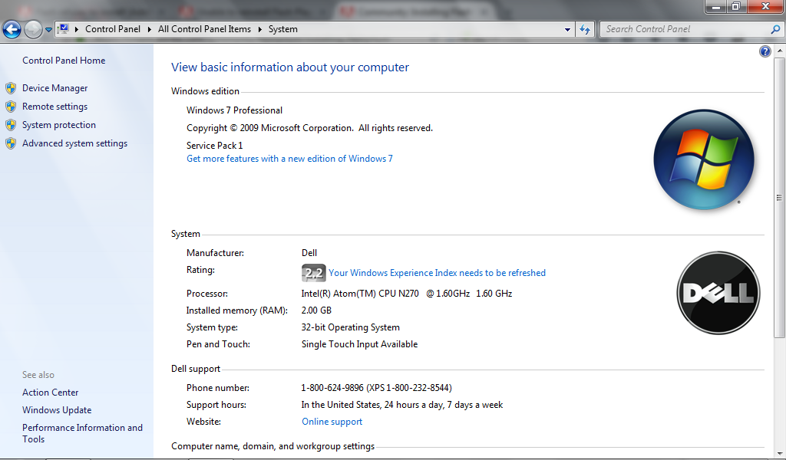This screenshot has height=460, width=786.
Task: Click the vertical scrollbar thumb
Action: pos(780,197)
